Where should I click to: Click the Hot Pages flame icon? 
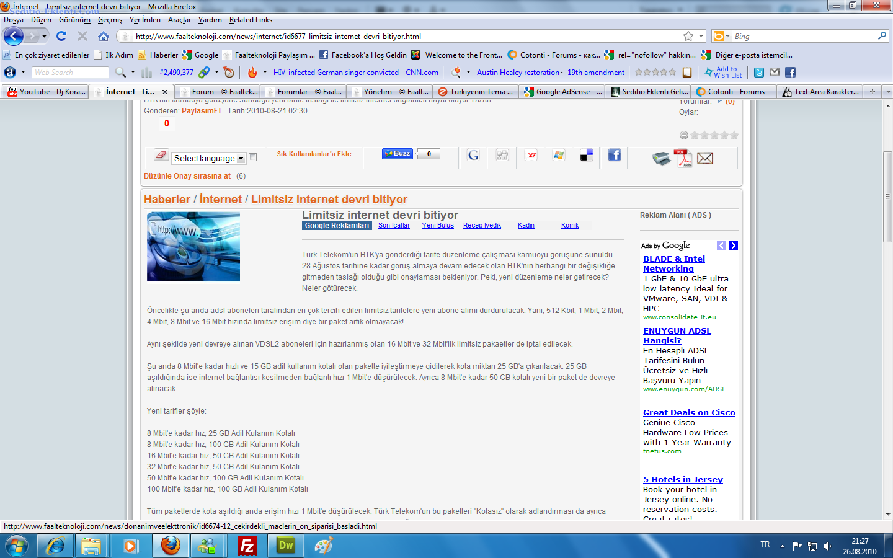(252, 73)
